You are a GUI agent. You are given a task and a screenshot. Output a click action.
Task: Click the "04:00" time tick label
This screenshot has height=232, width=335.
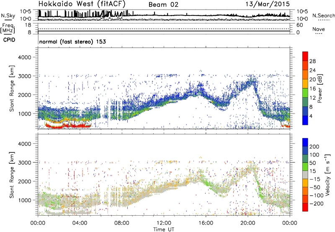(80, 223)
